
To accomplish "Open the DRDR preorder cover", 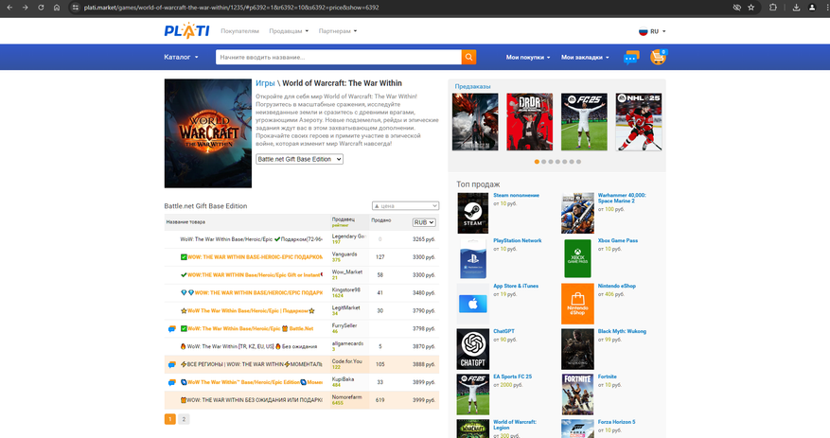I will coord(529,122).
